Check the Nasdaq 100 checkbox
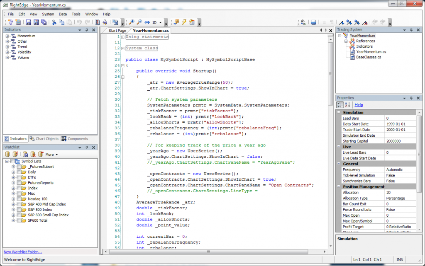The height and width of the screenshot is (266, 425). click(19, 199)
